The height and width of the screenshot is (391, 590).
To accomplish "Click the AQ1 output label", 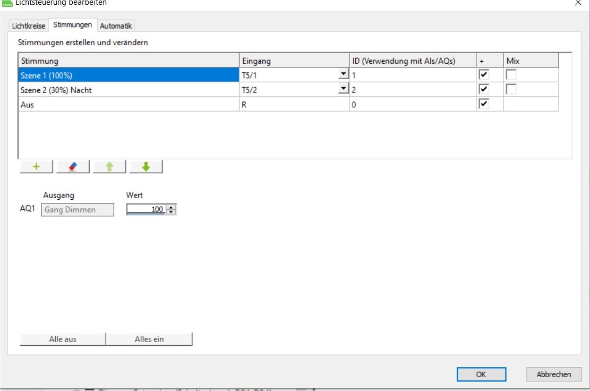I will [28, 208].
